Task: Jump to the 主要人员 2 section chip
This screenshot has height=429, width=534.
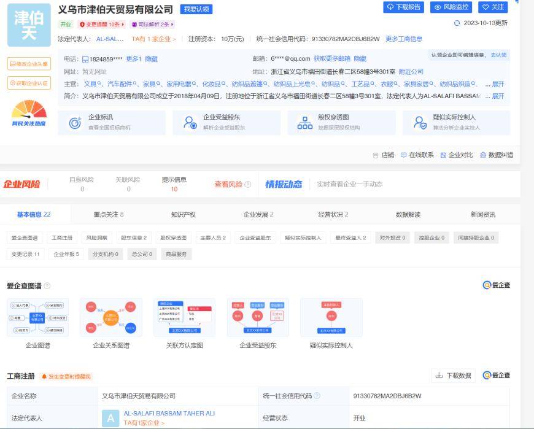Action: 213,238
